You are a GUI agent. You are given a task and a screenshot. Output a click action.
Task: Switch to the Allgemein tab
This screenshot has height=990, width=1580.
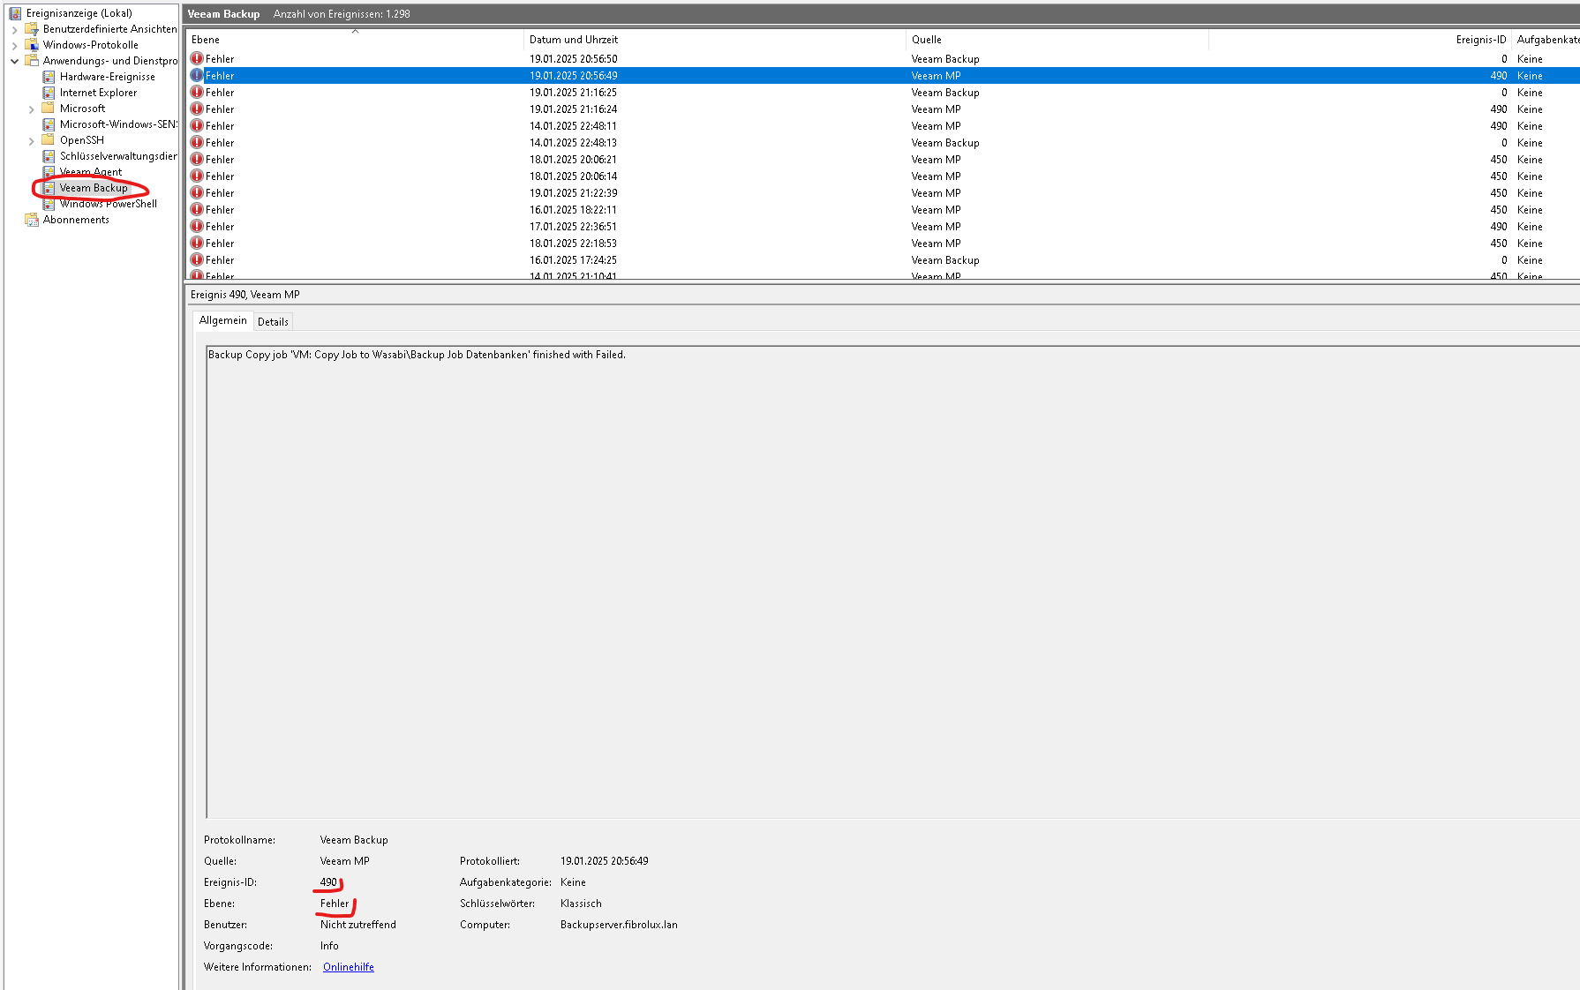223,321
